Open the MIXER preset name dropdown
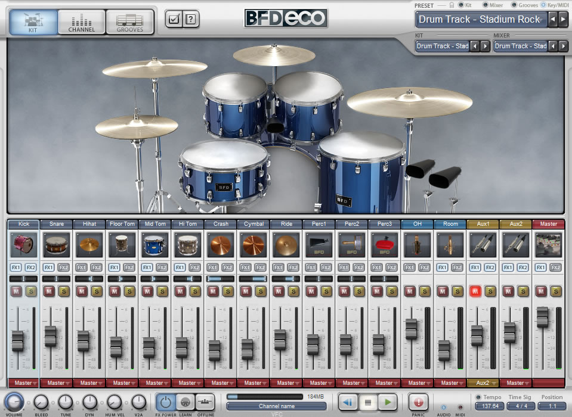572x417 pixels. coord(521,46)
